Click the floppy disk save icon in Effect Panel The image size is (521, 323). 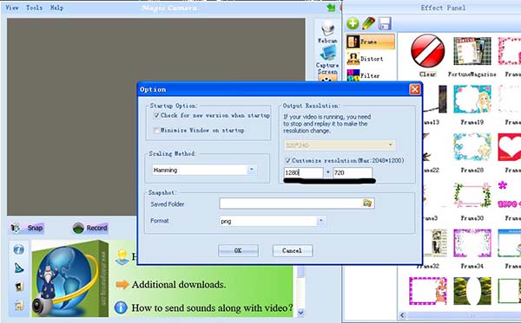[385, 23]
